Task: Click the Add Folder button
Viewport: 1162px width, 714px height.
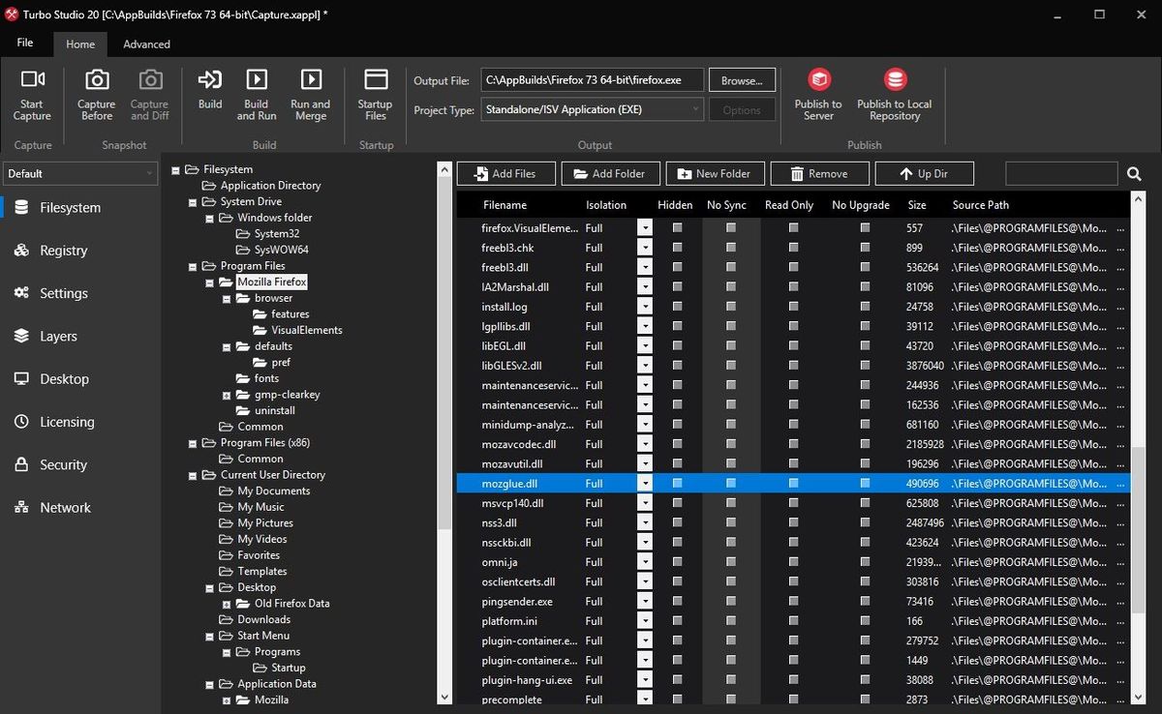Action: pyautogui.click(x=610, y=173)
